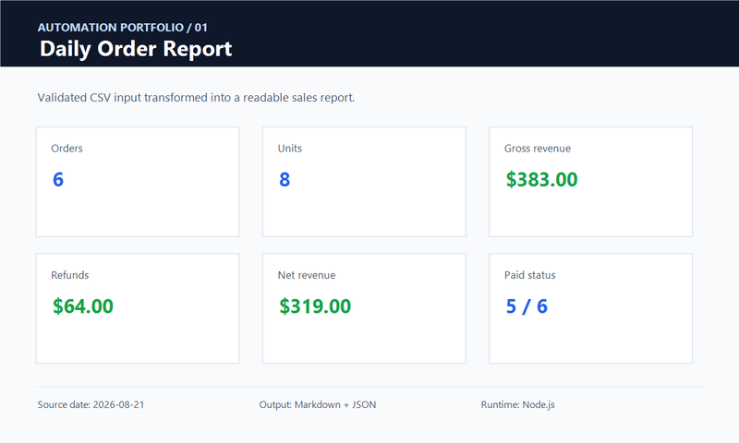
Task: Click the Orders value 6
Action: click(x=58, y=179)
